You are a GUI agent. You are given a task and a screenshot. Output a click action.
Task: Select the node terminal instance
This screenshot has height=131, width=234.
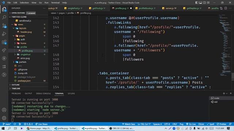click(217, 98)
